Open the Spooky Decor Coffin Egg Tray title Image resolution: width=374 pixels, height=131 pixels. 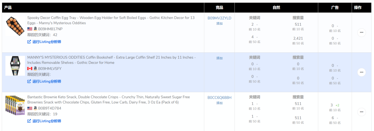click(x=111, y=20)
